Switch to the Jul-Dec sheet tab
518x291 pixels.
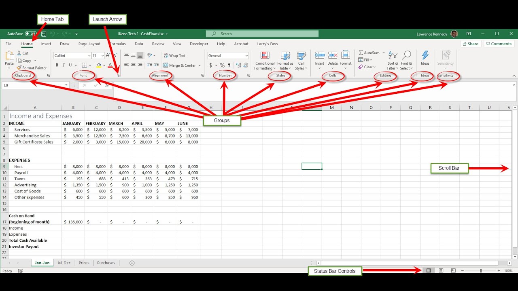click(x=64, y=263)
